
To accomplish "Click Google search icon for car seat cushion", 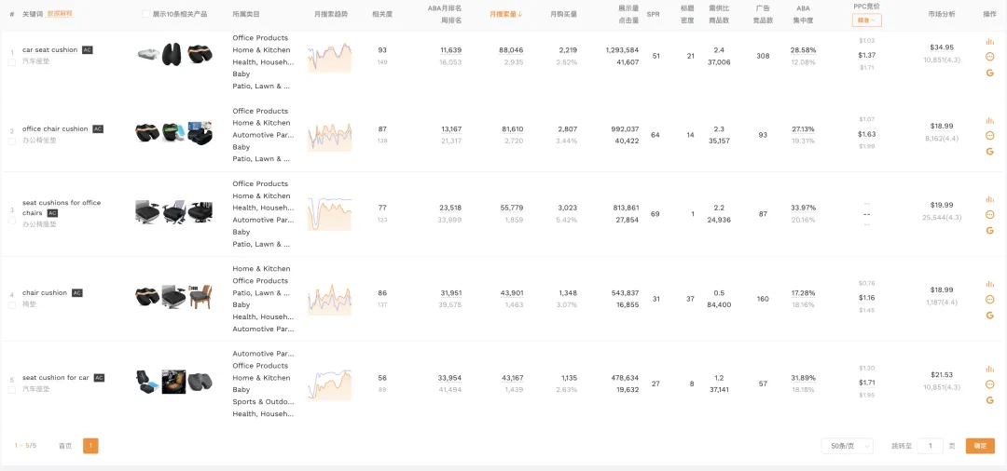I will tap(989, 72).
